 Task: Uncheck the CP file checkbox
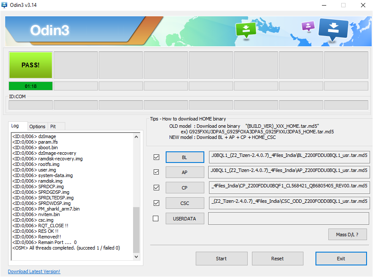coord(156,187)
